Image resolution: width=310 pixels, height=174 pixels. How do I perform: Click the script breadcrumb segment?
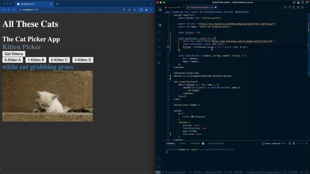(x=229, y=12)
